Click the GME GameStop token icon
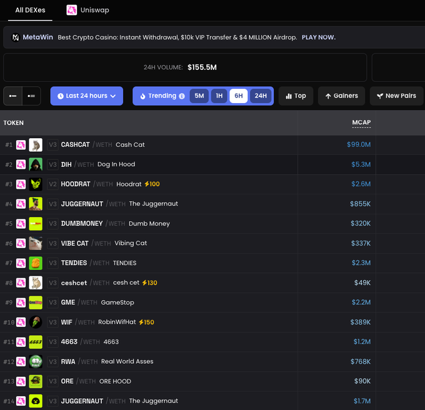The height and width of the screenshot is (410, 425). coord(36,302)
